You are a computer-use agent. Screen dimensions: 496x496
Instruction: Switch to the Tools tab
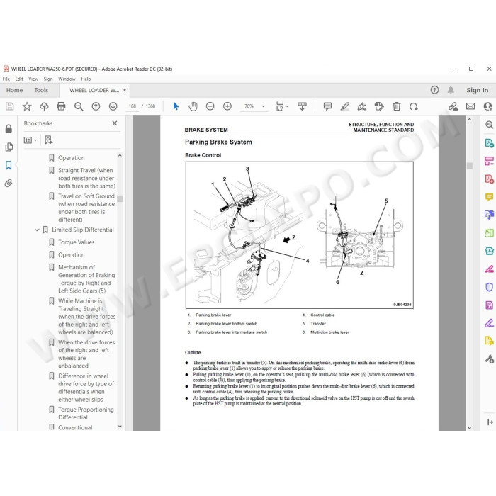41,90
